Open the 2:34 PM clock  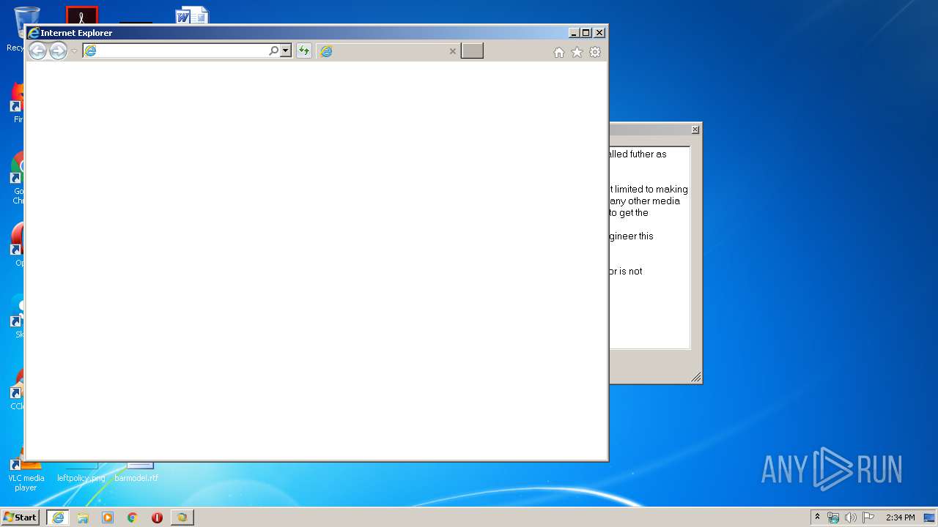[901, 517]
